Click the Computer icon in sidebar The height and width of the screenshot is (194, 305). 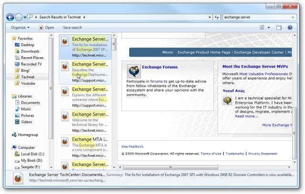[14, 147]
